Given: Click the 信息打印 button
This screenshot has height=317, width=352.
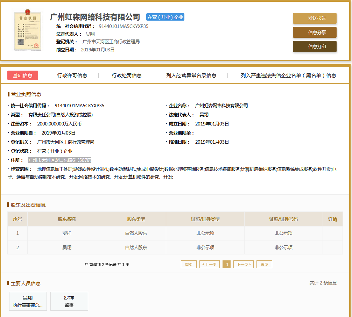Looking at the screenshot, I should (x=314, y=46).
